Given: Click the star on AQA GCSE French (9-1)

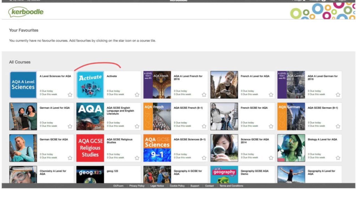Looking at the screenshot, I should 204,126.
